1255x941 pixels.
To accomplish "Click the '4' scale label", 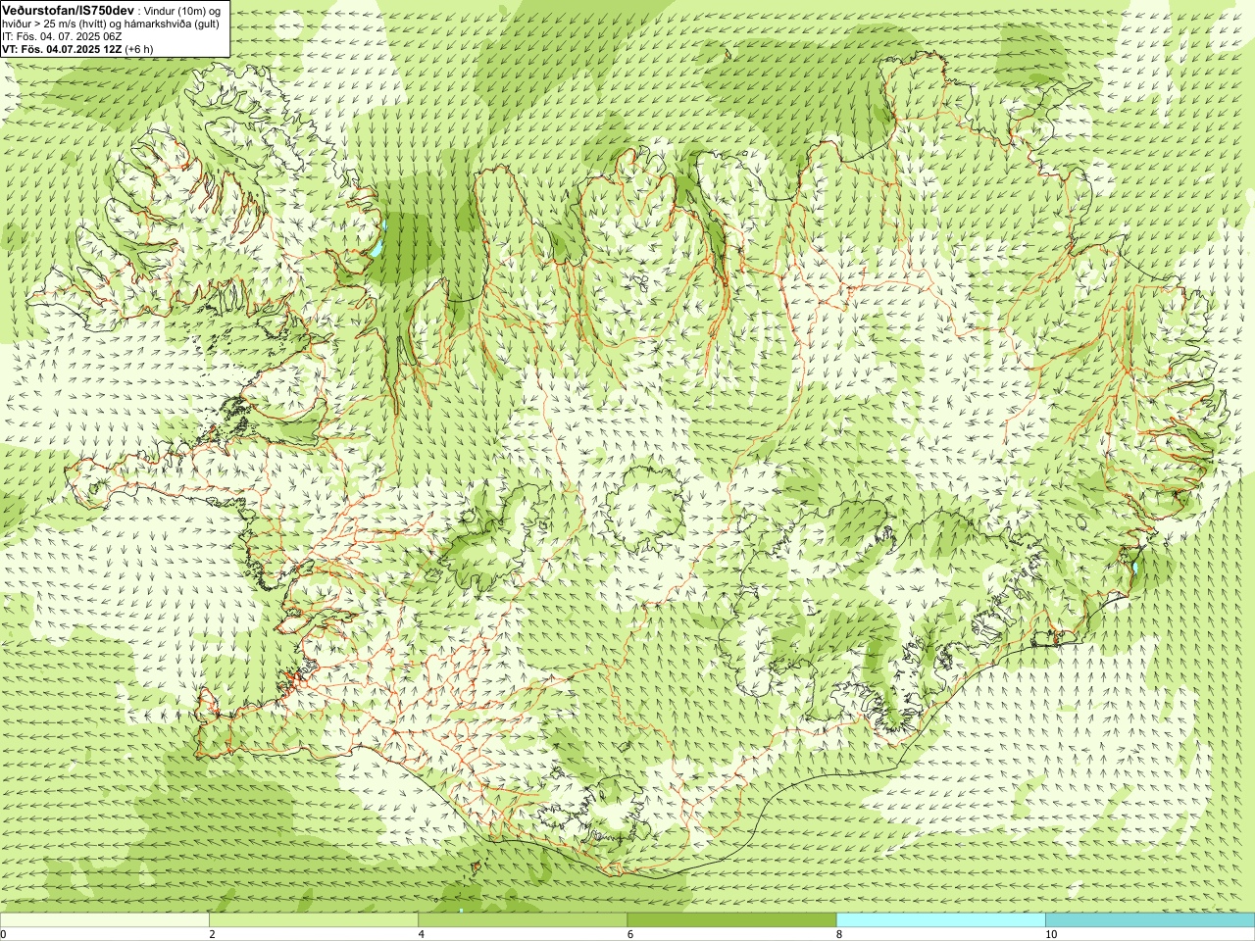I will tap(422, 934).
